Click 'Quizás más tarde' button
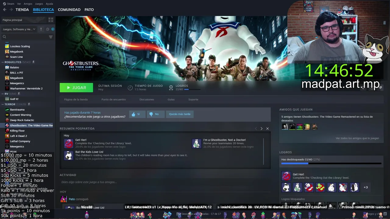390x219 pixels. [x=180, y=114]
